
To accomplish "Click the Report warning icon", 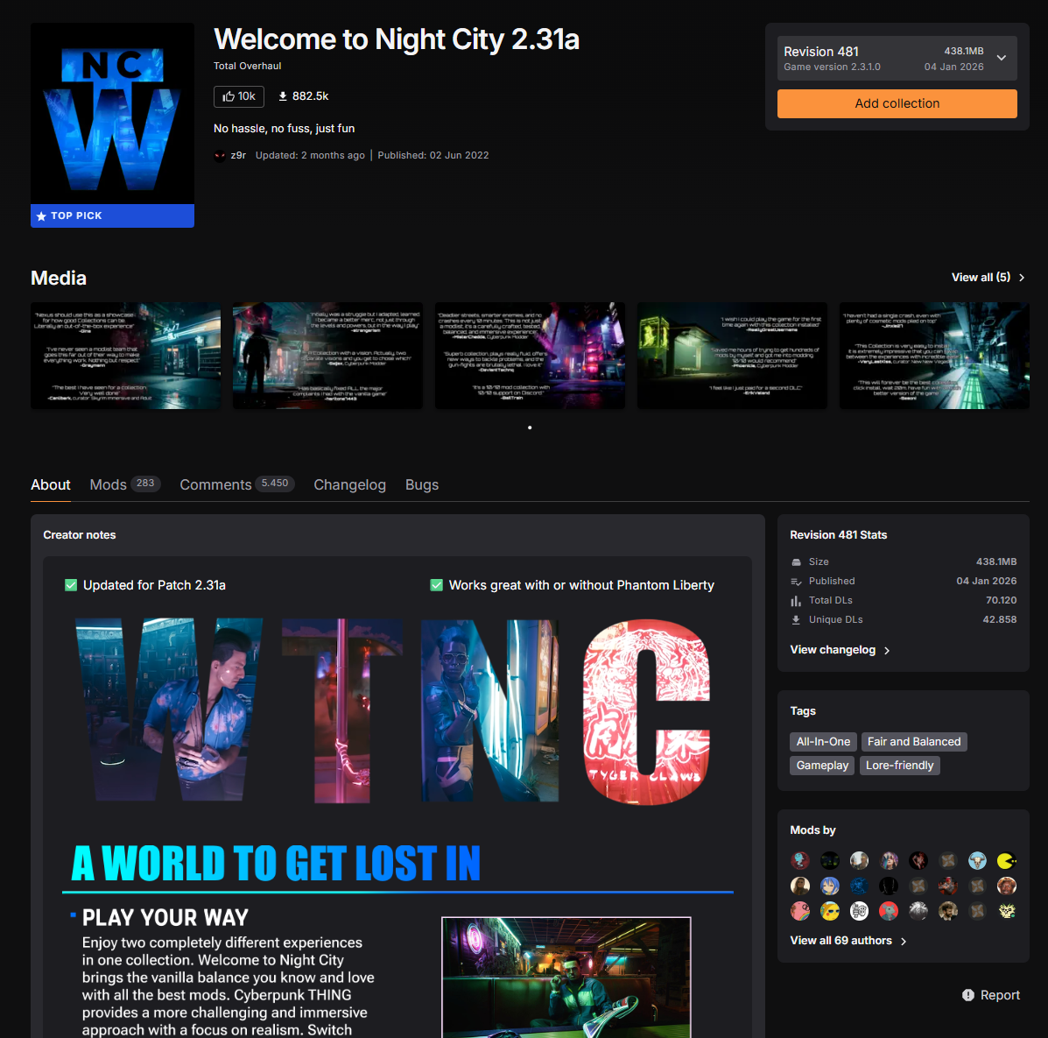I will tap(968, 995).
